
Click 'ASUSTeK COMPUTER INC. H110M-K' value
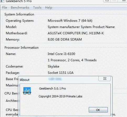pyautogui.click(x=76, y=33)
